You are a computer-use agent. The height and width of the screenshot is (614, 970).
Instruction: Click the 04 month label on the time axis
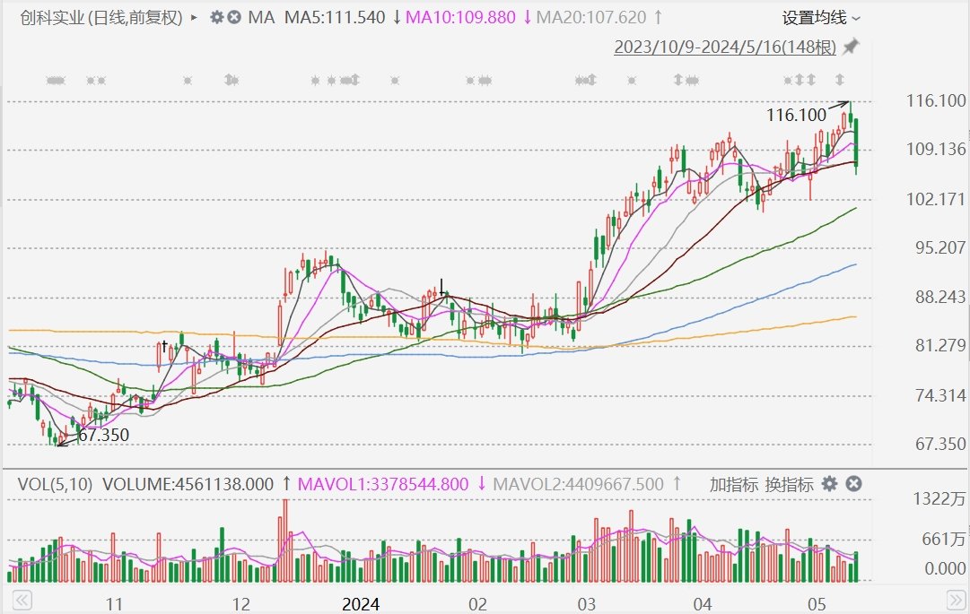702,603
